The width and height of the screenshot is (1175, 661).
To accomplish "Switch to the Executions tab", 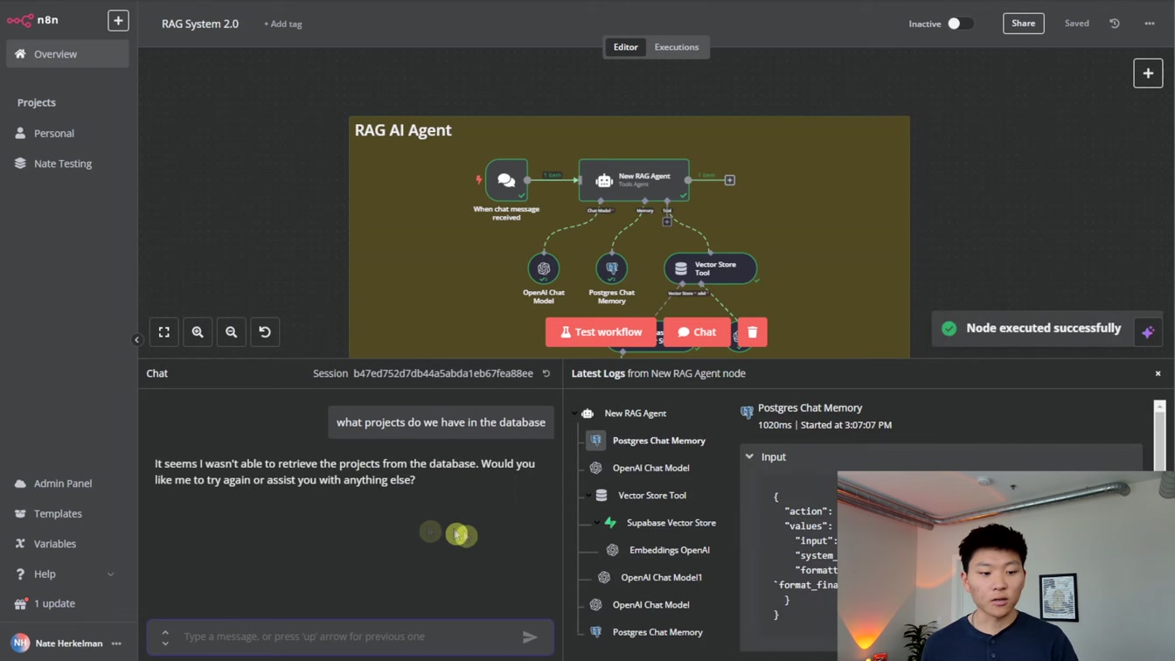I will tap(677, 47).
